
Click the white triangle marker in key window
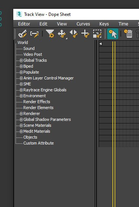pos(101,44)
